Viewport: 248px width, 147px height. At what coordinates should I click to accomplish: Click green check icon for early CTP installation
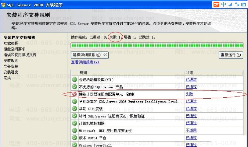point(74,109)
